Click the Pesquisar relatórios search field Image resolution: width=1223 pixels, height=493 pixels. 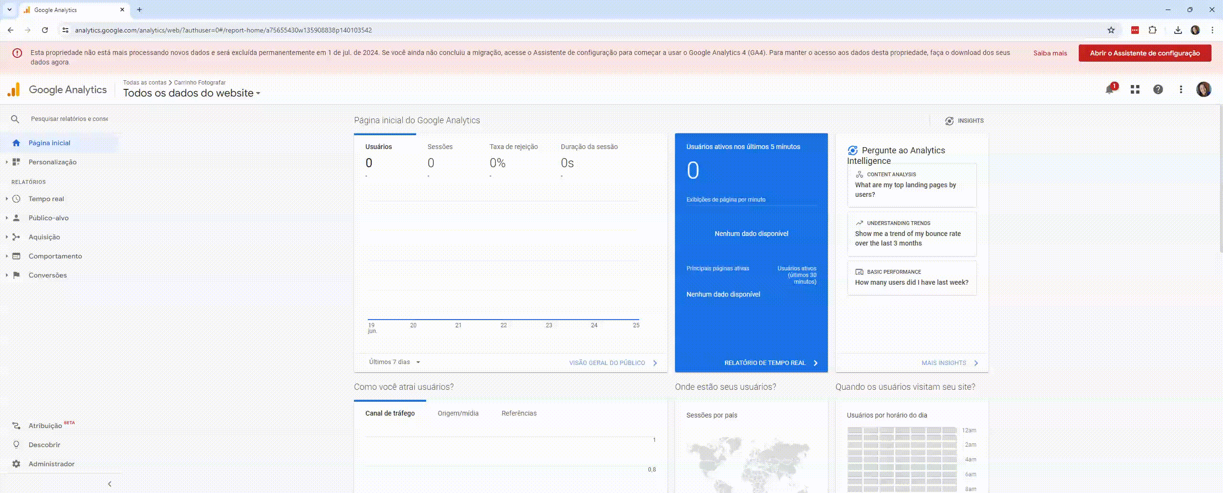coord(69,119)
